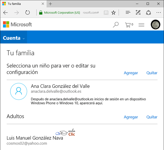Select Ana Clara González del Valle

point(60,86)
